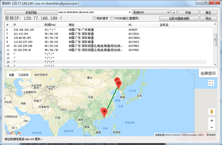Click the 主机名 column header
The image size is (222, 145).
182,25
